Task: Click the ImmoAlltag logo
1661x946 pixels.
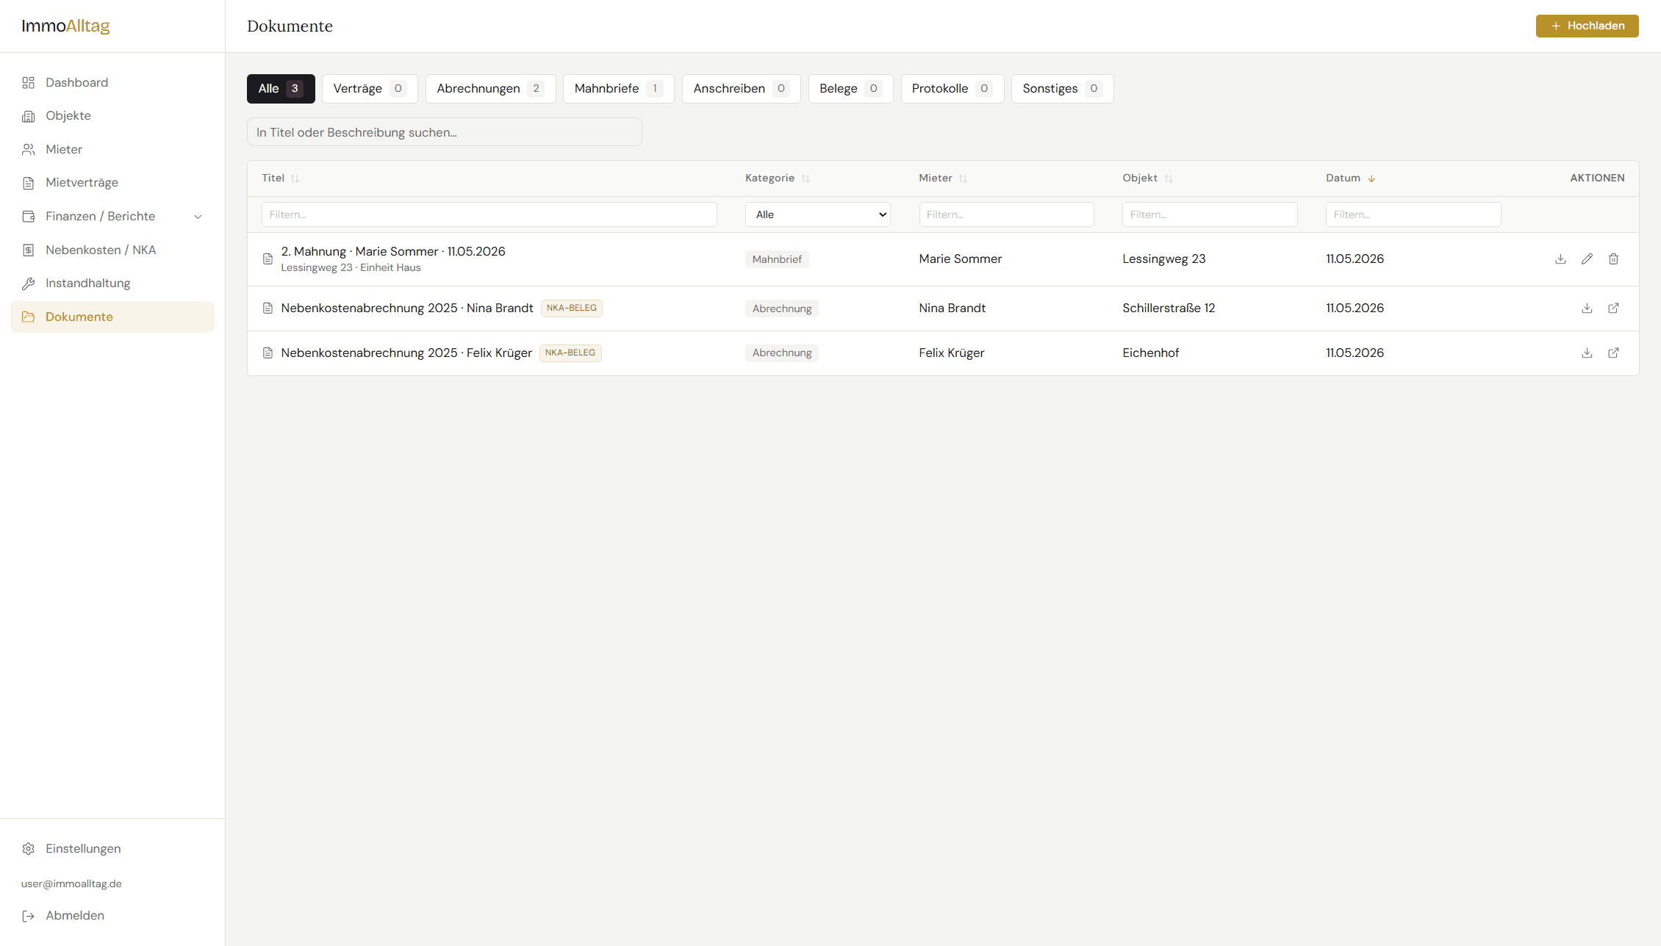Action: (65, 26)
